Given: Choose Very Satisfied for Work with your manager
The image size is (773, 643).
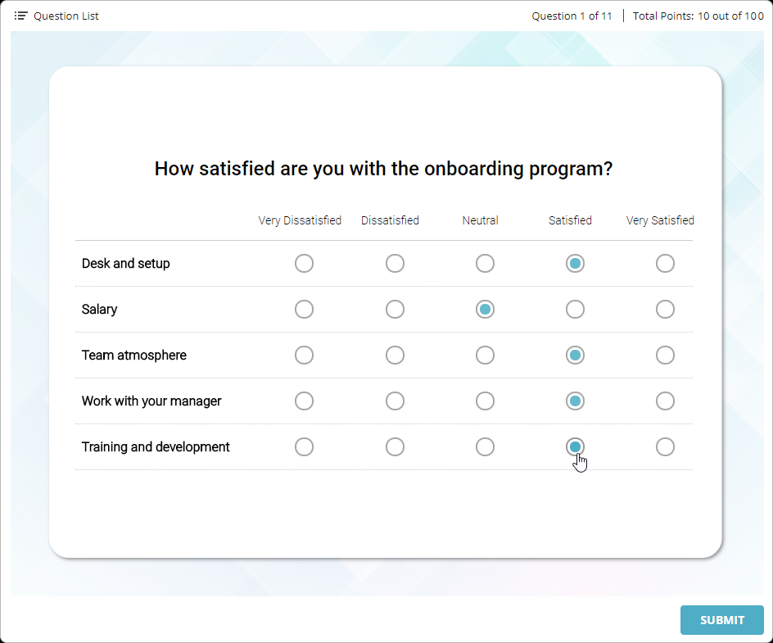Looking at the screenshot, I should point(665,401).
